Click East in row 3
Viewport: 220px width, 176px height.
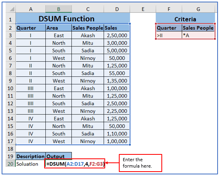pos(59,35)
